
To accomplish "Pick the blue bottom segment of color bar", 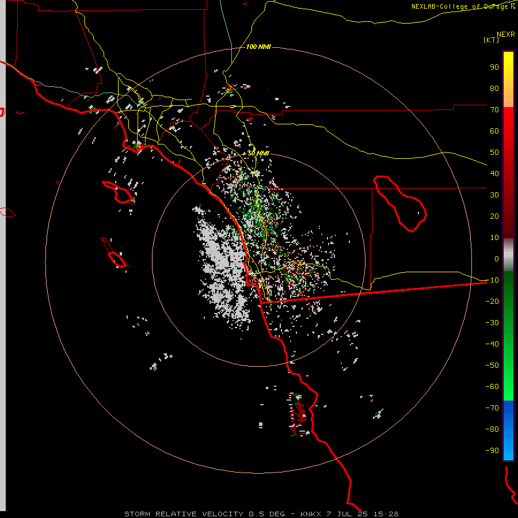I will click(508, 431).
